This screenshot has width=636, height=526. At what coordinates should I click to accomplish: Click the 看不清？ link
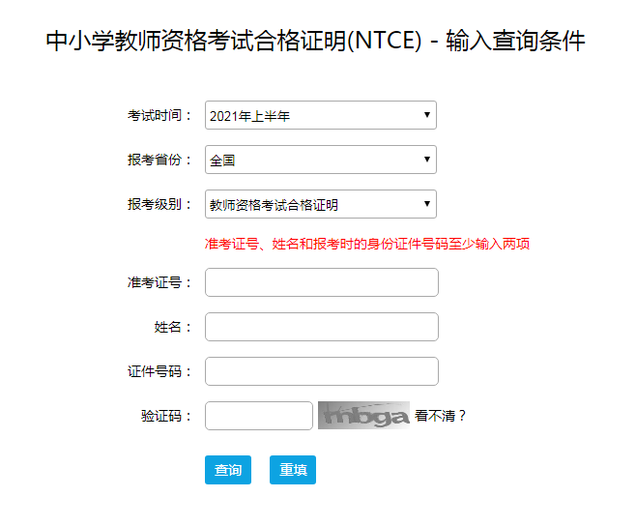441,417
